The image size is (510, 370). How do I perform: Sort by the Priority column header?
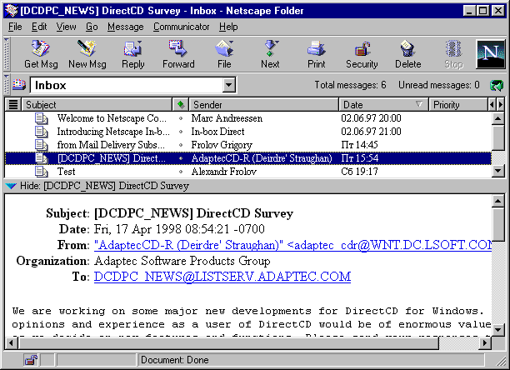458,105
